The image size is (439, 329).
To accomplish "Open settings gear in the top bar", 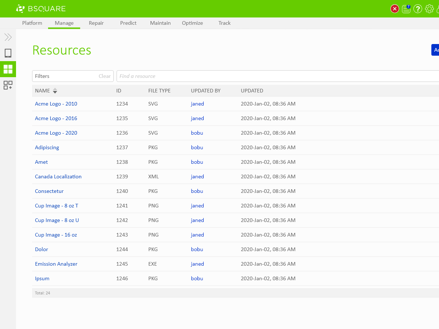I will point(430,9).
